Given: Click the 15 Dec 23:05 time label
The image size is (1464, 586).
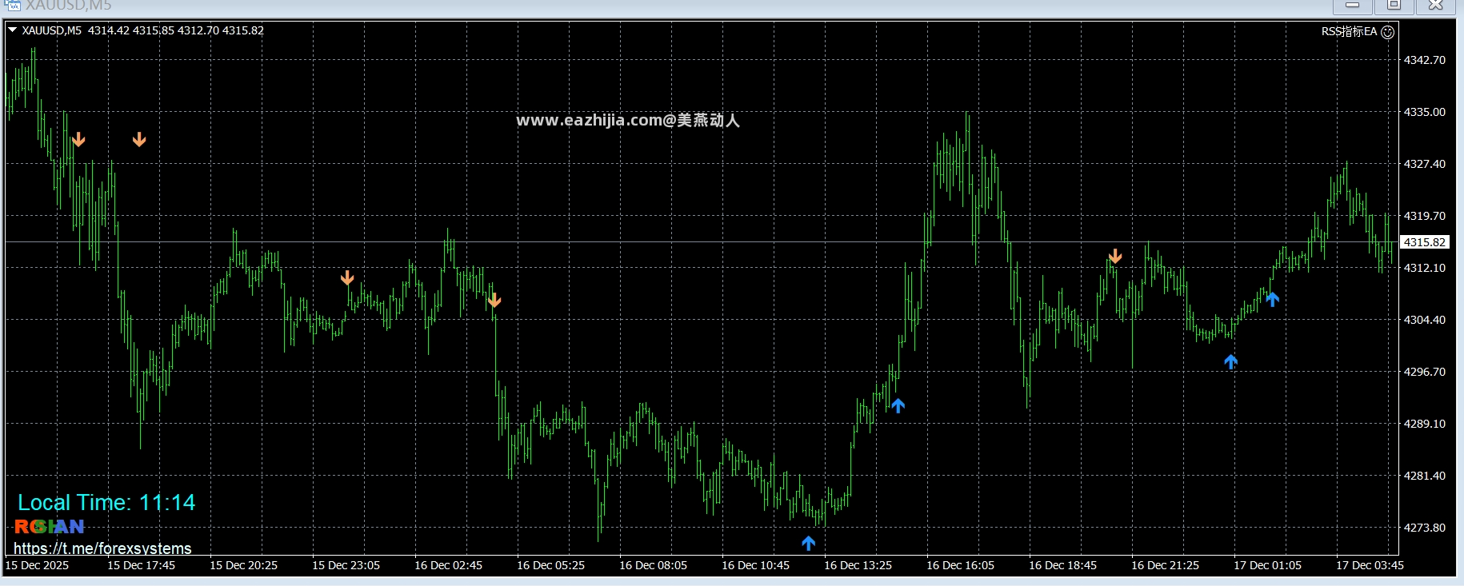Looking at the screenshot, I should coord(346,565).
